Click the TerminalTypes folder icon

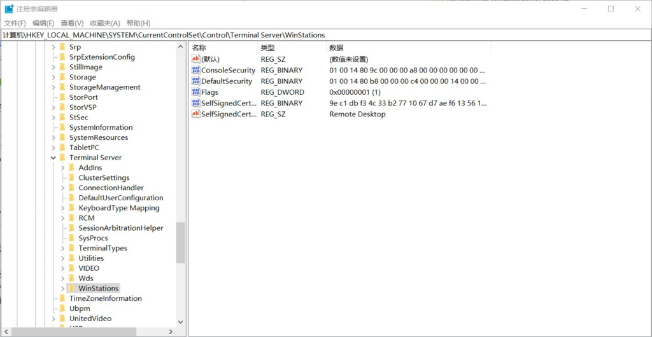(x=71, y=248)
